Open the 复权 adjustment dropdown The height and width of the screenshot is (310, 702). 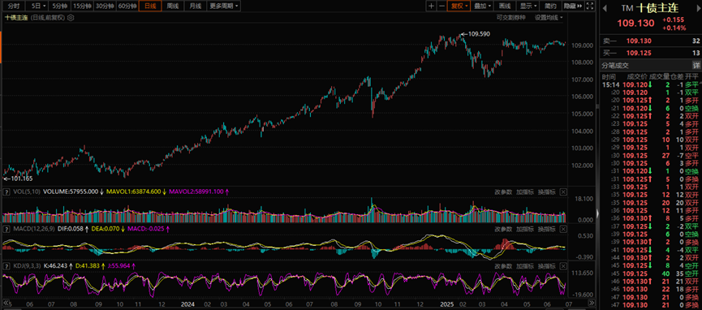[459, 6]
